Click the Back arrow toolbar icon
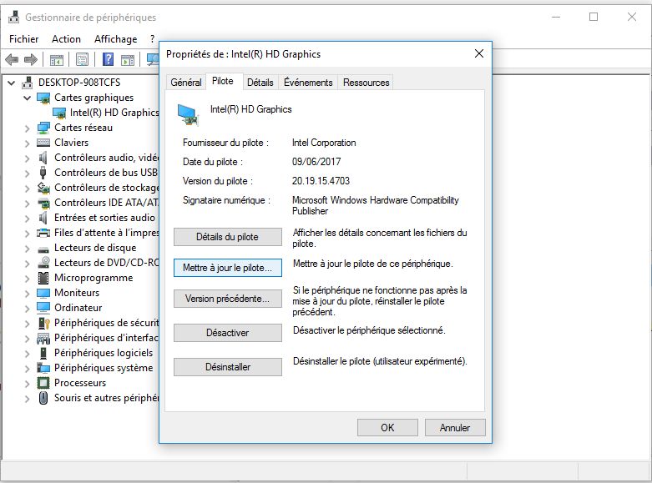This screenshot has width=652, height=483. tap(12, 60)
